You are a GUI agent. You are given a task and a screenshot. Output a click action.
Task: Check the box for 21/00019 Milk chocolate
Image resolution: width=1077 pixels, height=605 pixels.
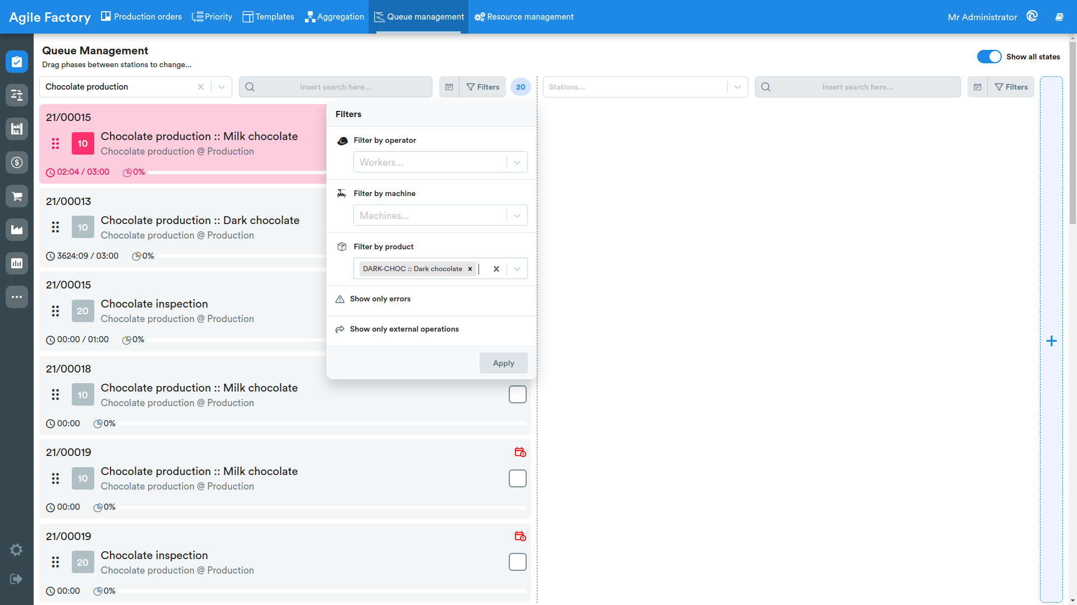click(x=517, y=478)
